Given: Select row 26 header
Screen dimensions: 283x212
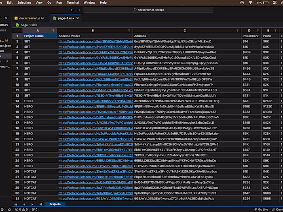Looking at the screenshot, I should (17, 172).
